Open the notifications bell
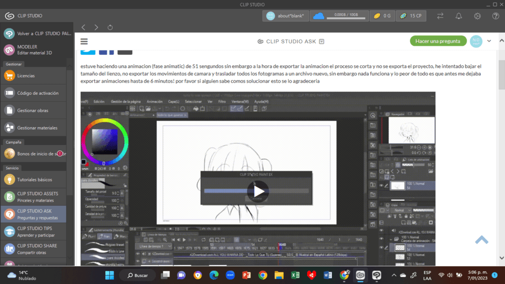The height and width of the screenshot is (284, 505). click(x=459, y=16)
